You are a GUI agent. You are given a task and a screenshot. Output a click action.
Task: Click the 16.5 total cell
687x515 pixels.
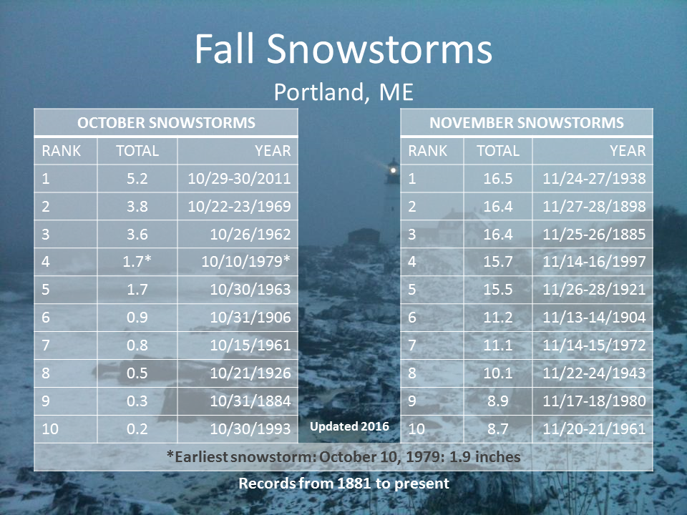pyautogui.click(x=498, y=179)
